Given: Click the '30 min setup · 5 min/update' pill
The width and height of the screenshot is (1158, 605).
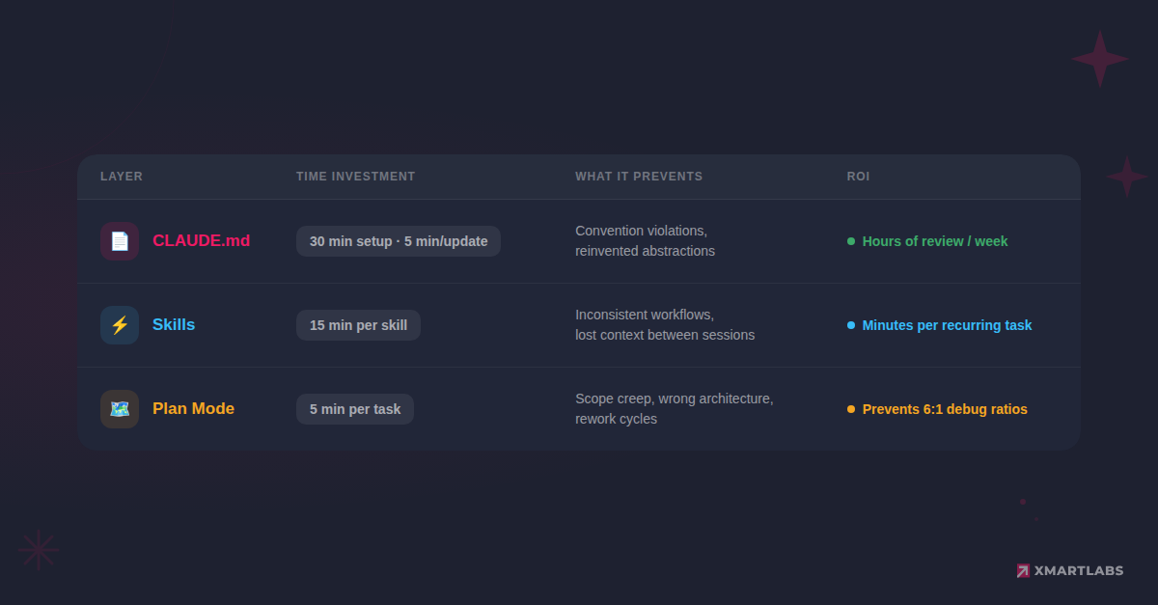Looking at the screenshot, I should (x=399, y=241).
